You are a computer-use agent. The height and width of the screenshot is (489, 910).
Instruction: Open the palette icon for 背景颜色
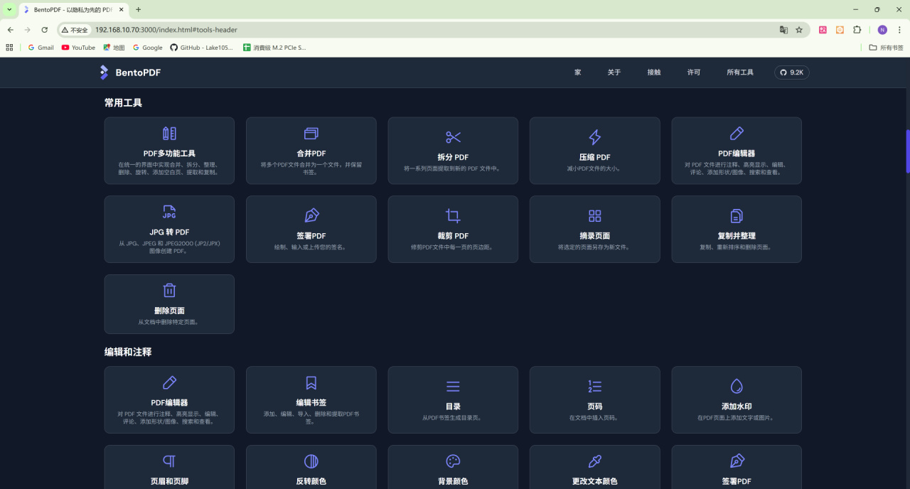[x=453, y=461]
